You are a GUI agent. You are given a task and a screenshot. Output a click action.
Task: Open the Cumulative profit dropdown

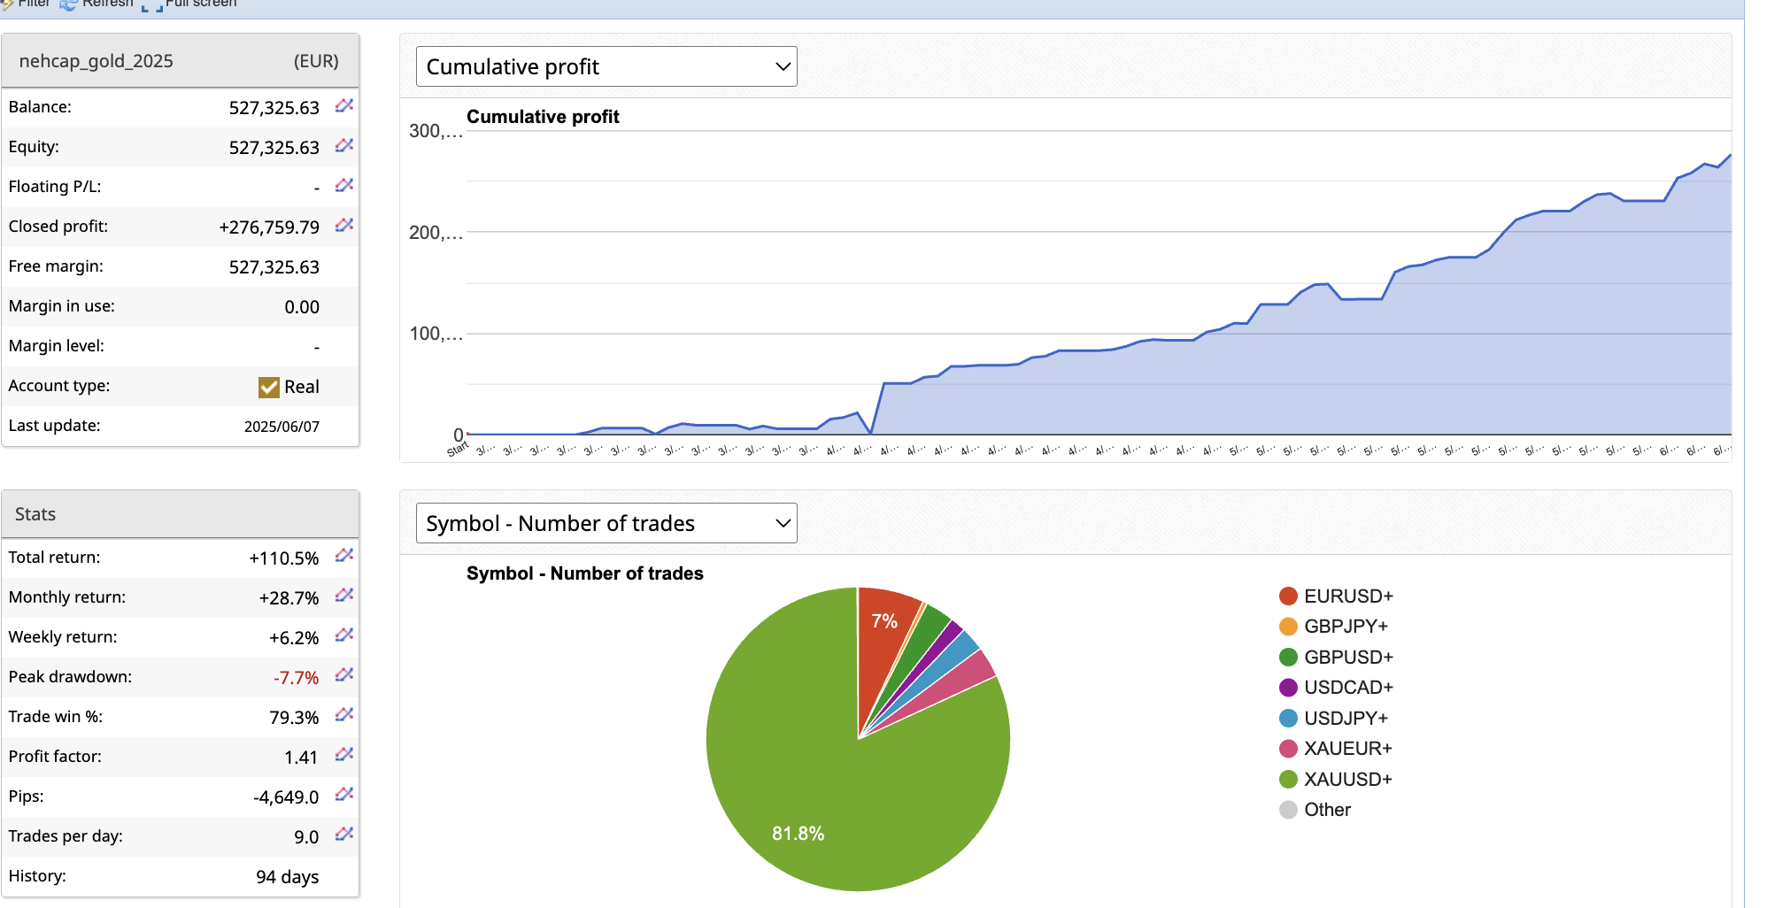tap(606, 66)
